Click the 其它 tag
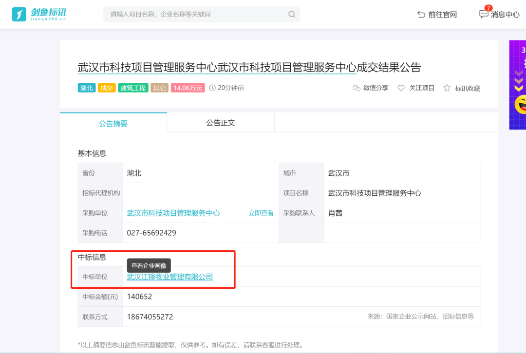 tap(159, 88)
